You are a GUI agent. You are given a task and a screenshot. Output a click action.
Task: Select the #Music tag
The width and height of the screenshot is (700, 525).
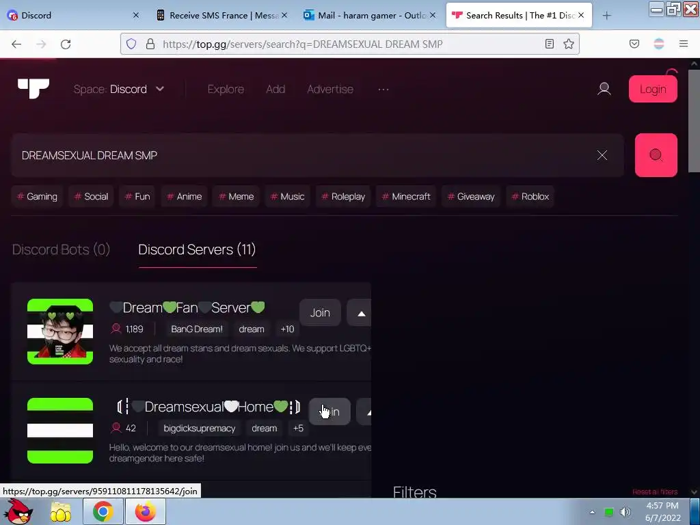[288, 196]
